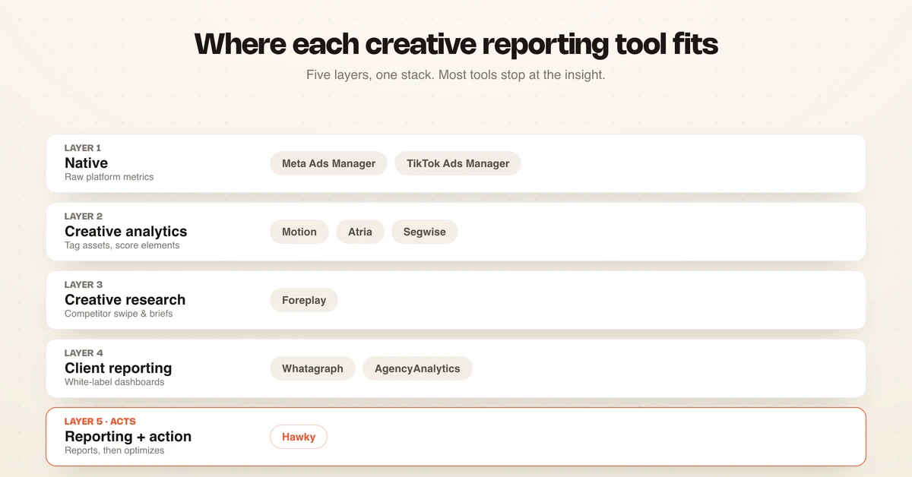This screenshot has width=912, height=477.
Task: Click the 'Creative research' layer title
Action: coord(125,299)
